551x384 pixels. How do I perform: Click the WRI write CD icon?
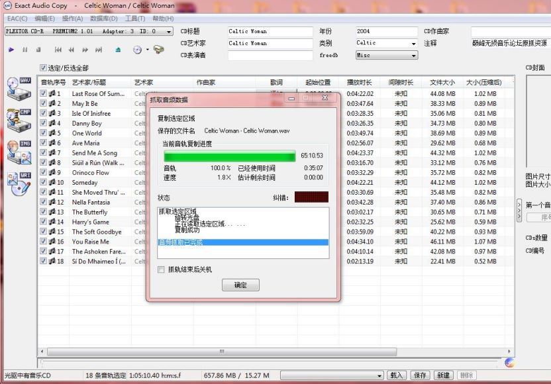coord(19,184)
